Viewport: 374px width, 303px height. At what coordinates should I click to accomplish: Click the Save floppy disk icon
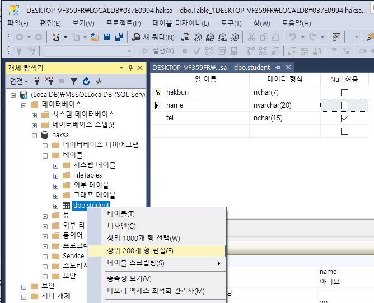pyautogui.click(x=107, y=37)
